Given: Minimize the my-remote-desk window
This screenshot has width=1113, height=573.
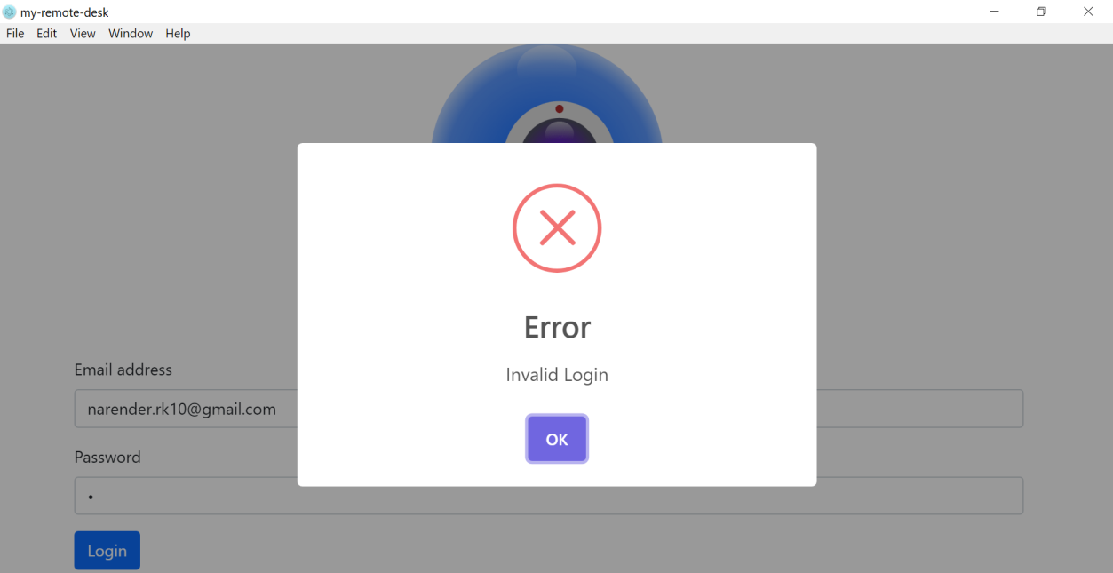Looking at the screenshot, I should click(x=995, y=12).
